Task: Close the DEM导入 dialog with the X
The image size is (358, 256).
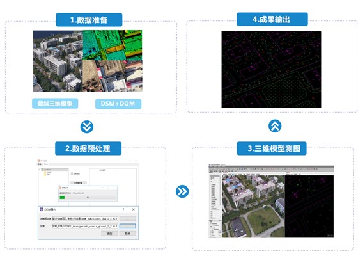Action: [x=134, y=209]
